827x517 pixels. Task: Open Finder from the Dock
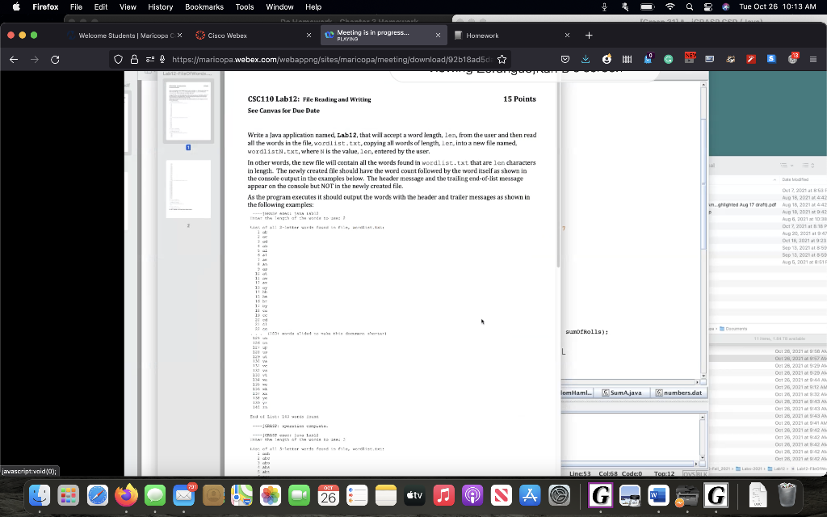[40, 496]
